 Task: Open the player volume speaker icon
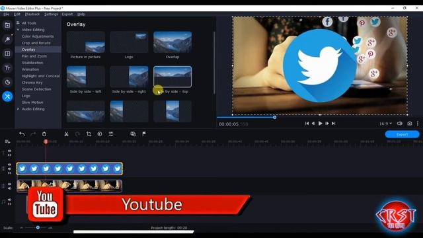point(399,124)
